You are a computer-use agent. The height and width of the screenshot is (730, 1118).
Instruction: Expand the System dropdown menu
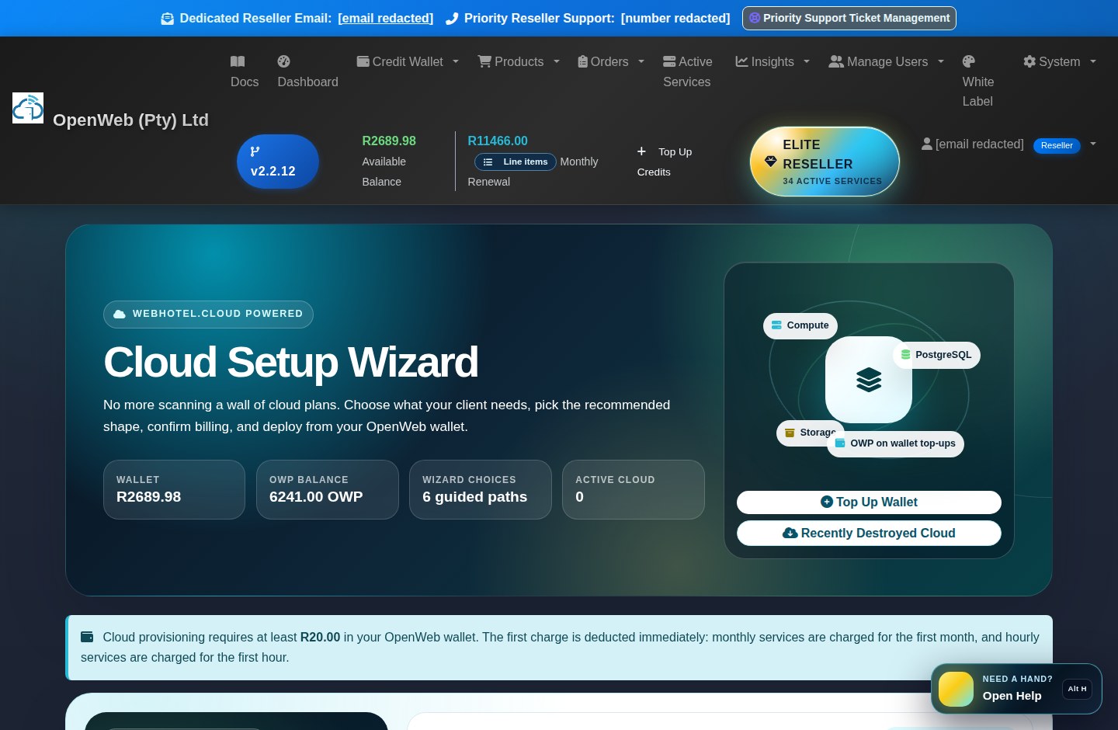point(1093,61)
